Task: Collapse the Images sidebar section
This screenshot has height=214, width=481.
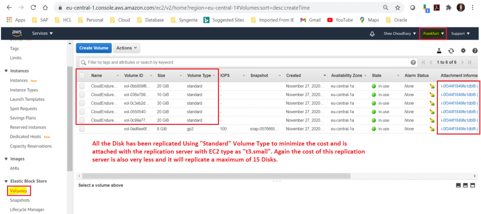Action: point(6,159)
